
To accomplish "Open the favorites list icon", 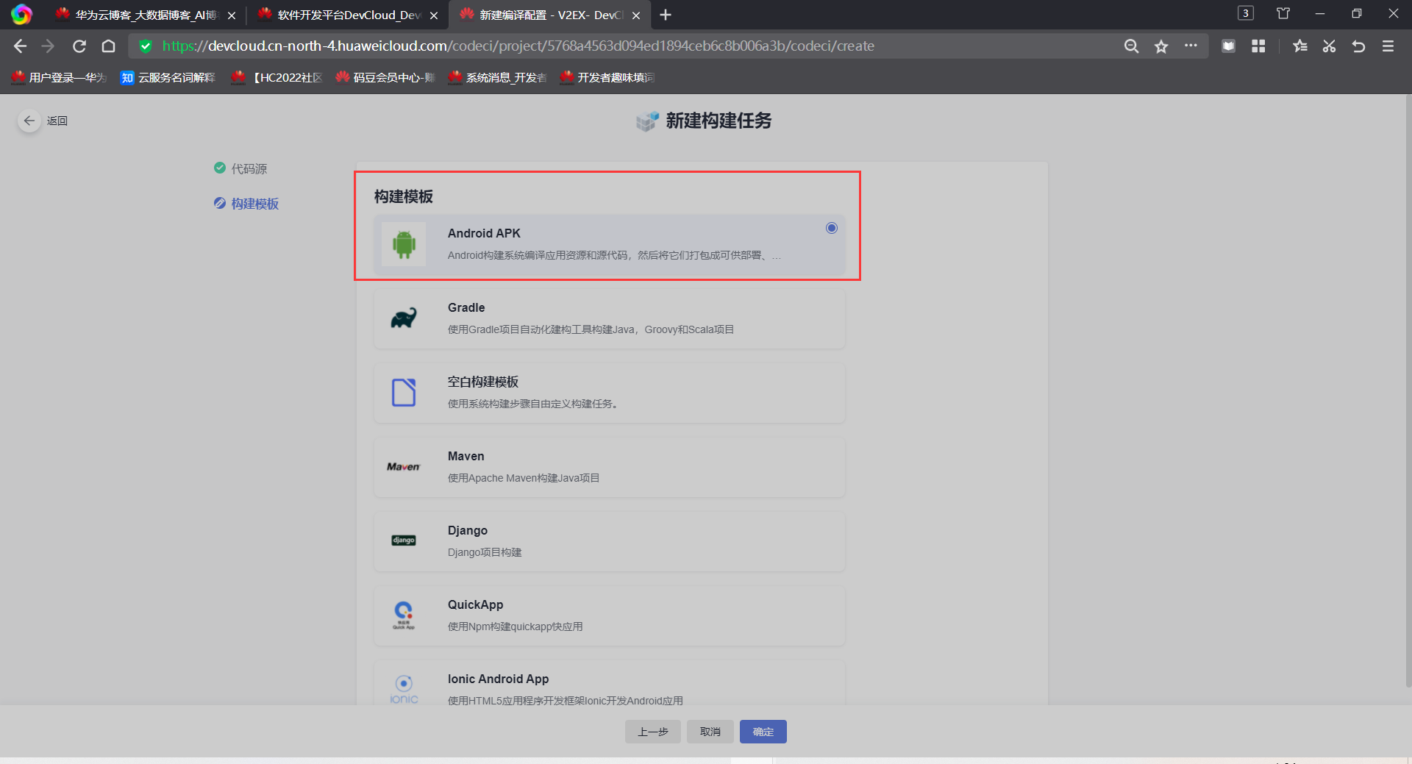I will pyautogui.click(x=1300, y=46).
